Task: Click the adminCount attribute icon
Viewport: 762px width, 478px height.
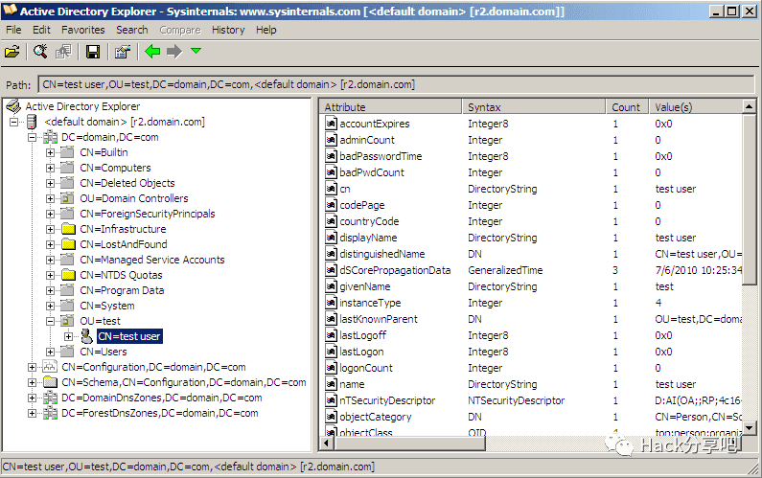Action: 331,140
